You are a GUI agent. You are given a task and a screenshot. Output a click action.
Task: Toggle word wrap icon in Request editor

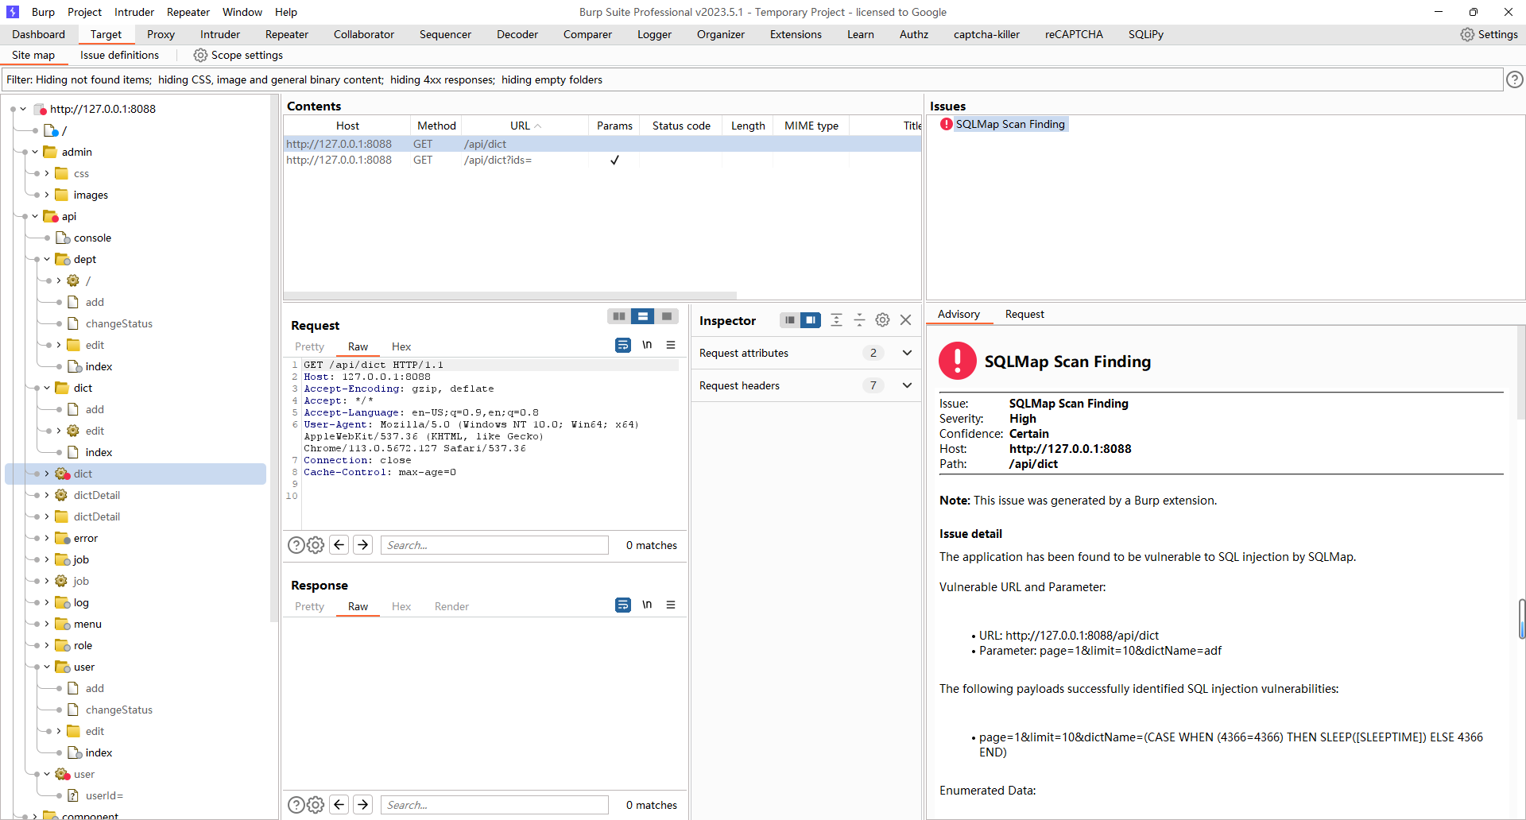tap(623, 345)
